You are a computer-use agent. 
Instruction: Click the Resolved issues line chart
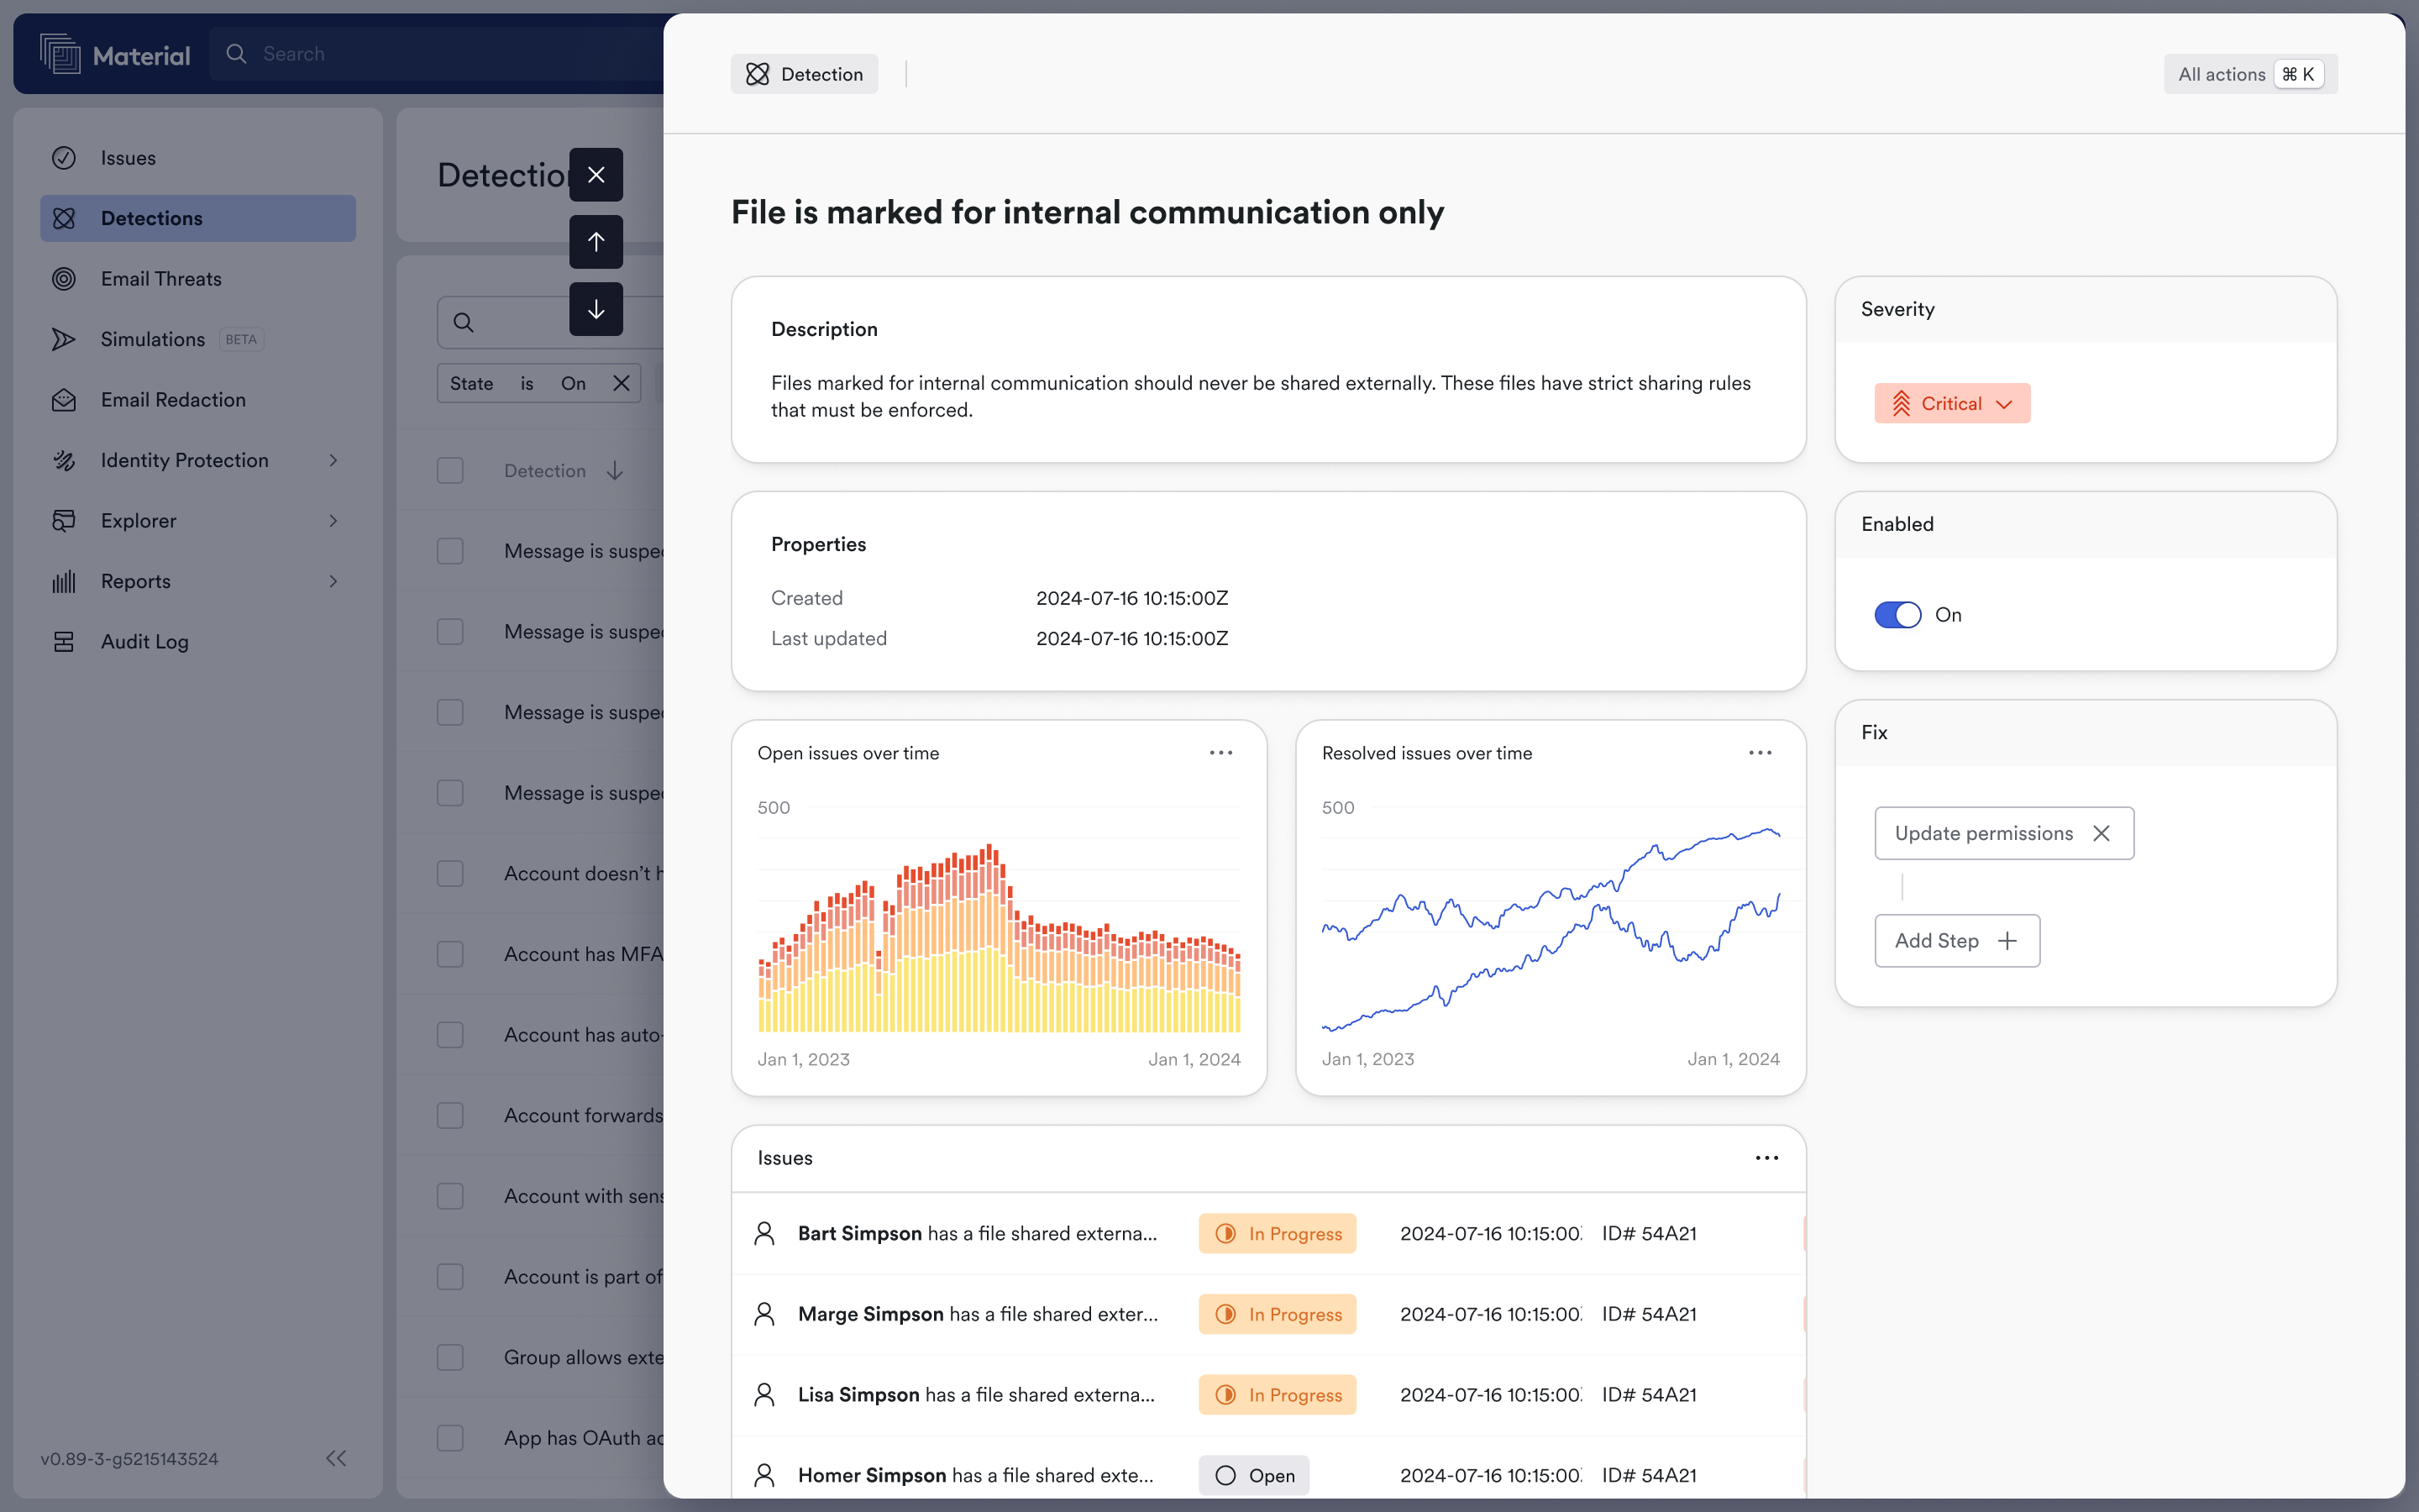click(x=1551, y=930)
